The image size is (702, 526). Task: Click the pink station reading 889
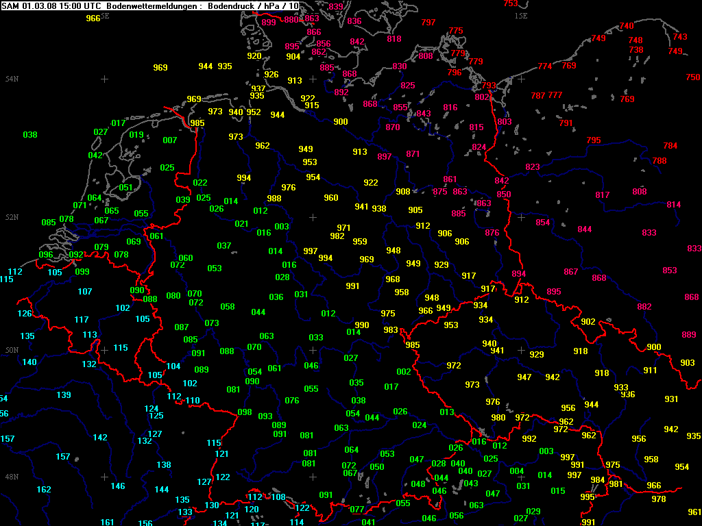pyautogui.click(x=689, y=335)
